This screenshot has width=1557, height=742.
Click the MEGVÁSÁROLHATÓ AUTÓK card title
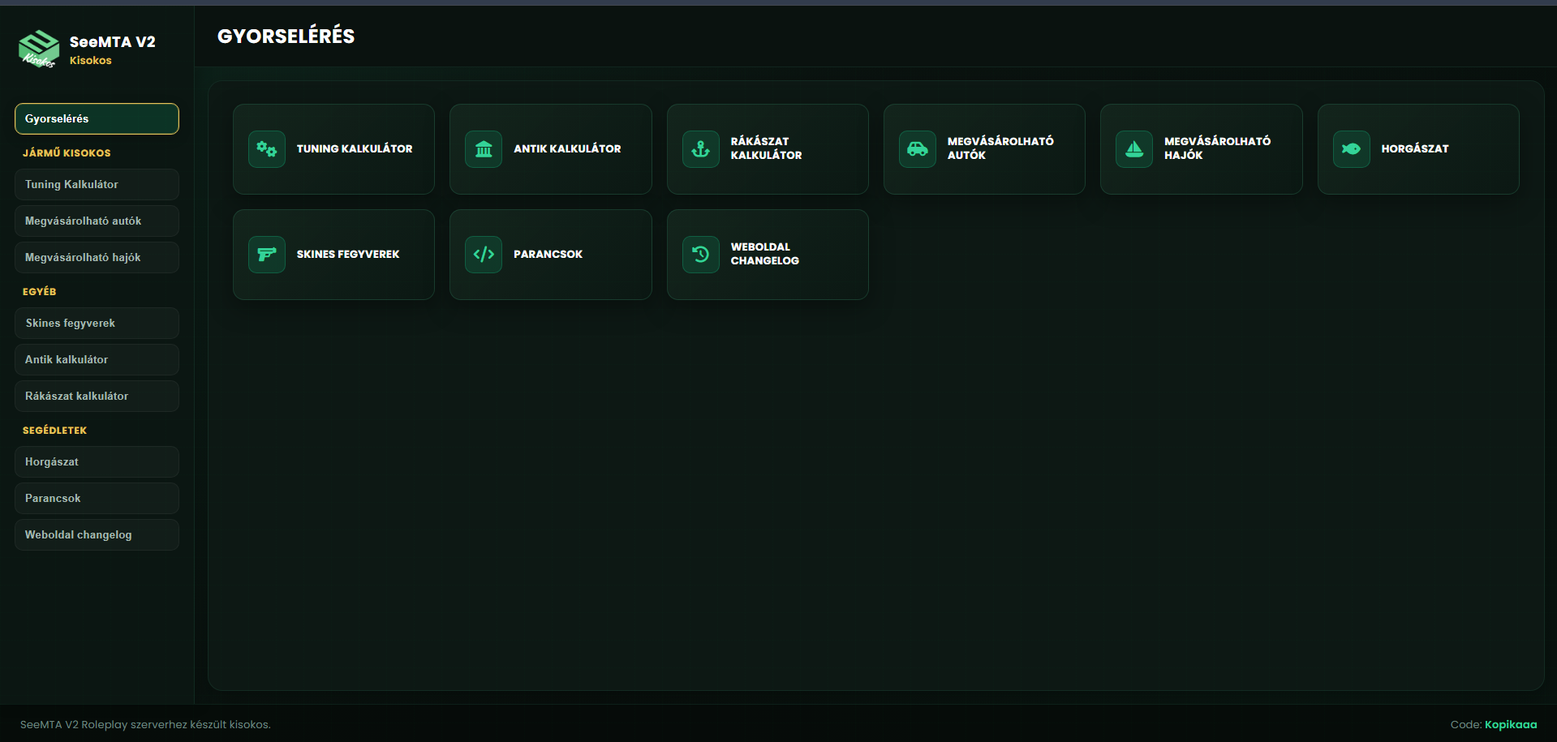(x=1000, y=148)
